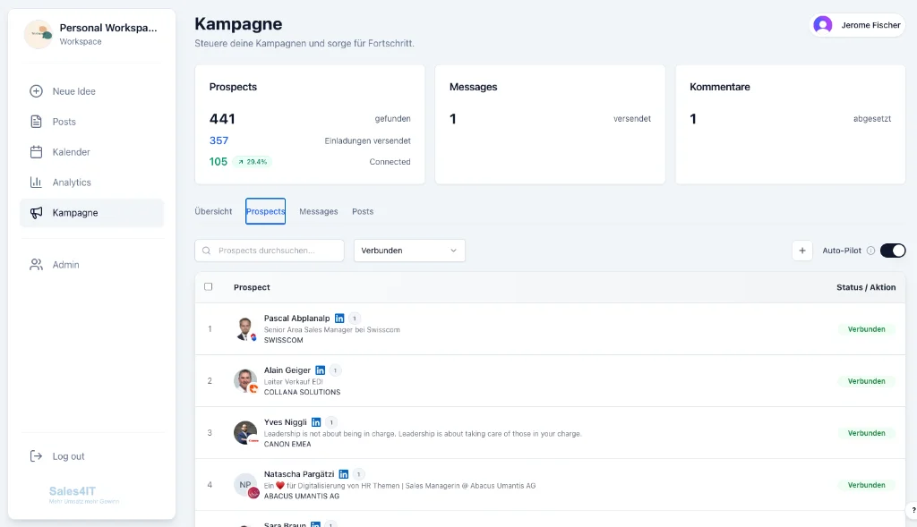Click Alain Geiger's profile picture

tap(245, 381)
